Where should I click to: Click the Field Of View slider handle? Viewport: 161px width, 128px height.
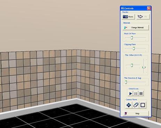tap(132, 38)
